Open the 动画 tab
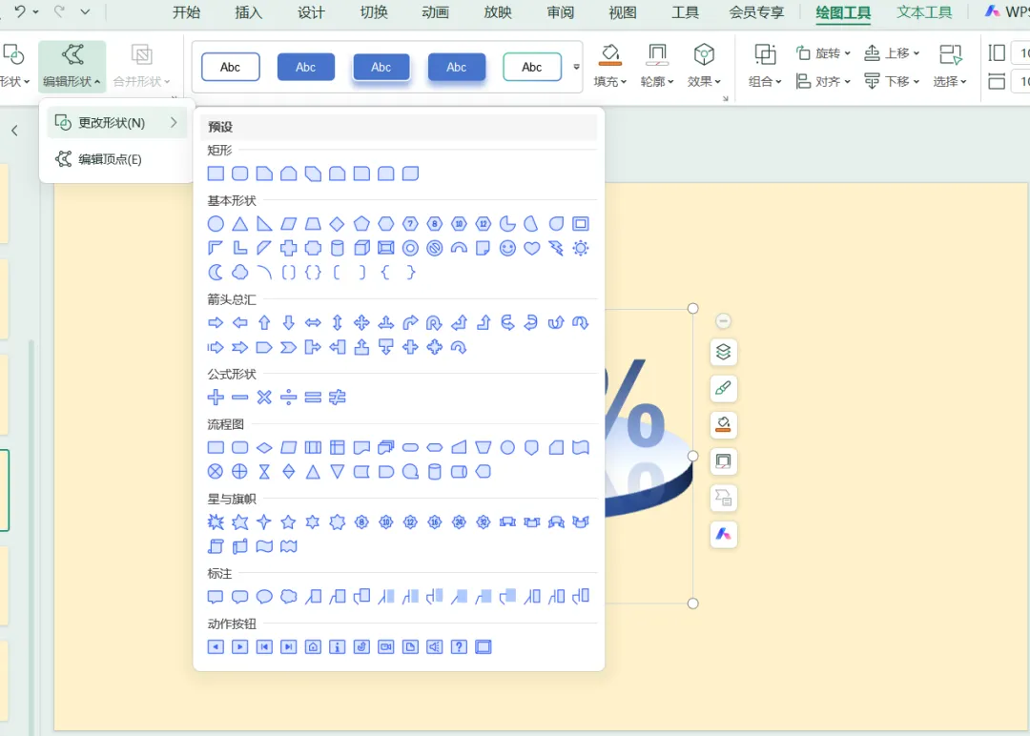Screen dimensions: 1030x736 click(x=436, y=12)
